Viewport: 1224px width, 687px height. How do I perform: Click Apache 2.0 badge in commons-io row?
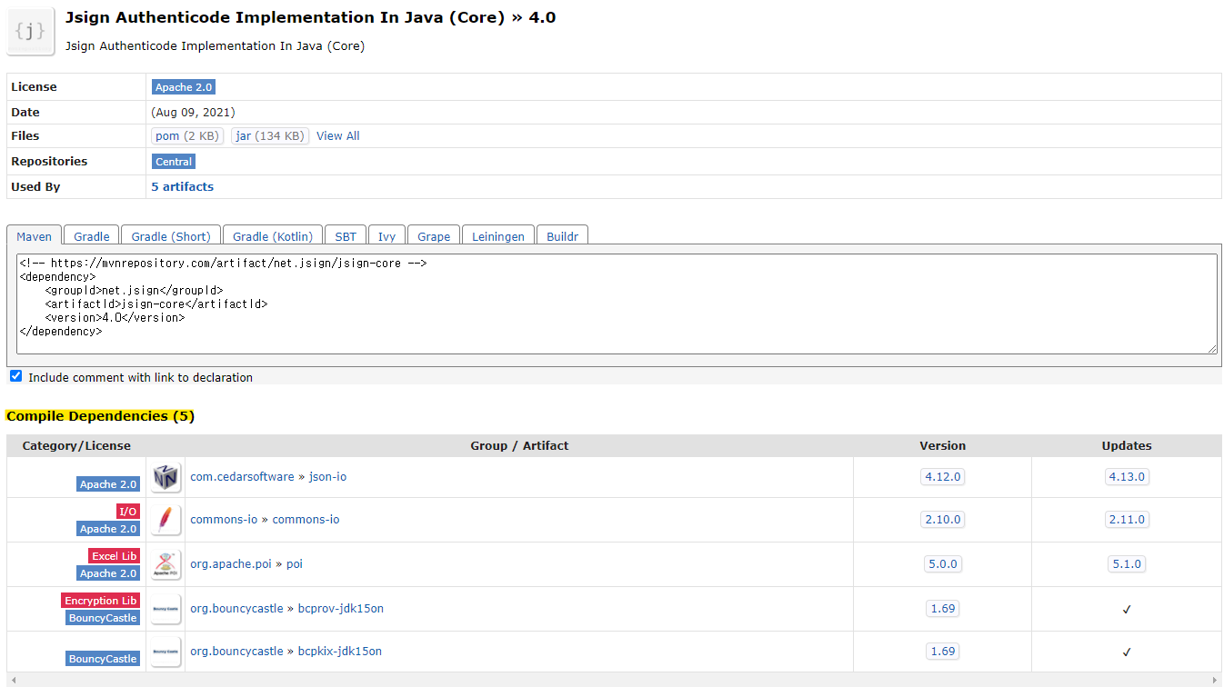point(108,529)
